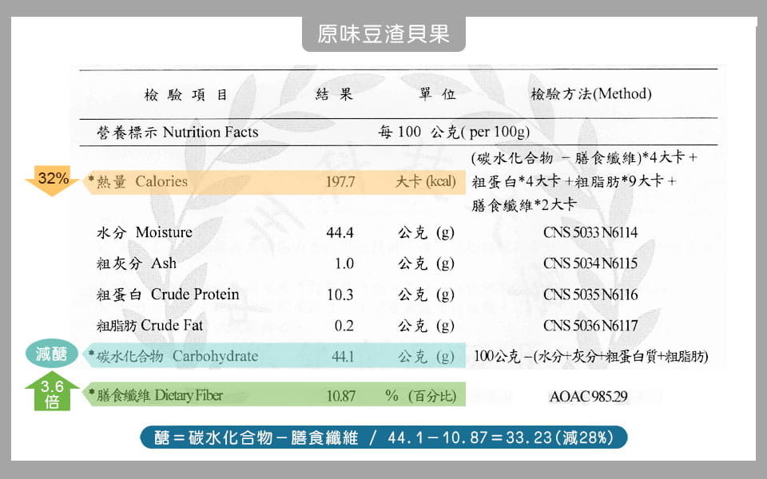Click the teal 減醣 oval badge
This screenshot has width=767, height=479.
51,354
